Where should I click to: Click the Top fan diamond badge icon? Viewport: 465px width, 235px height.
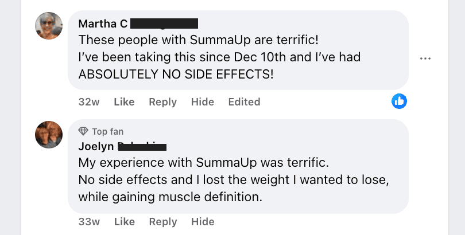[x=83, y=132]
